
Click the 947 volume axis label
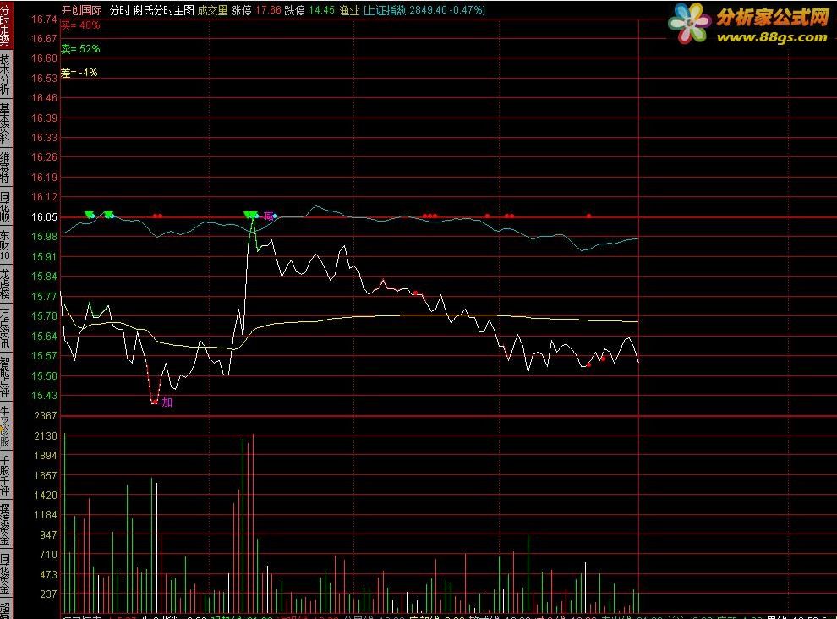tap(48, 534)
